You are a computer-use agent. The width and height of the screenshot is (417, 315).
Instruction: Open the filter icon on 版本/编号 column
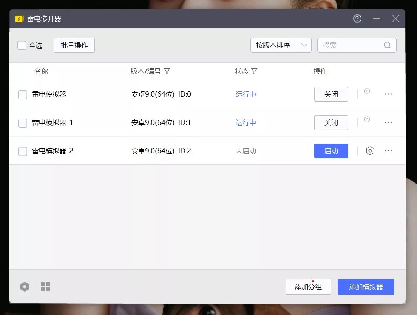(x=167, y=71)
